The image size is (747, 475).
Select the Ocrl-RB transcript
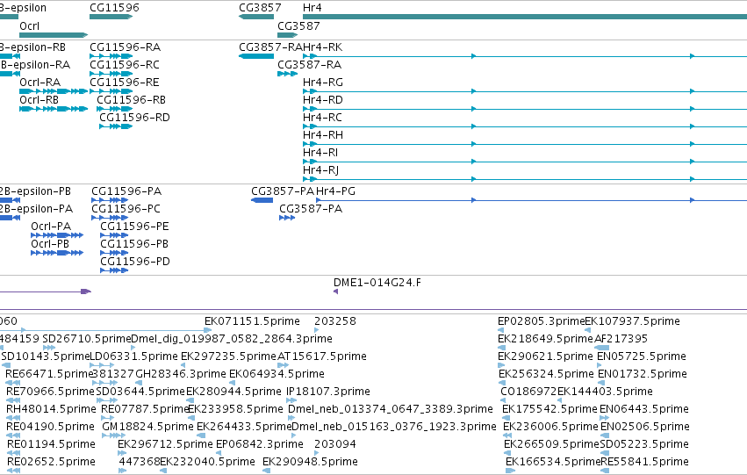point(54,109)
